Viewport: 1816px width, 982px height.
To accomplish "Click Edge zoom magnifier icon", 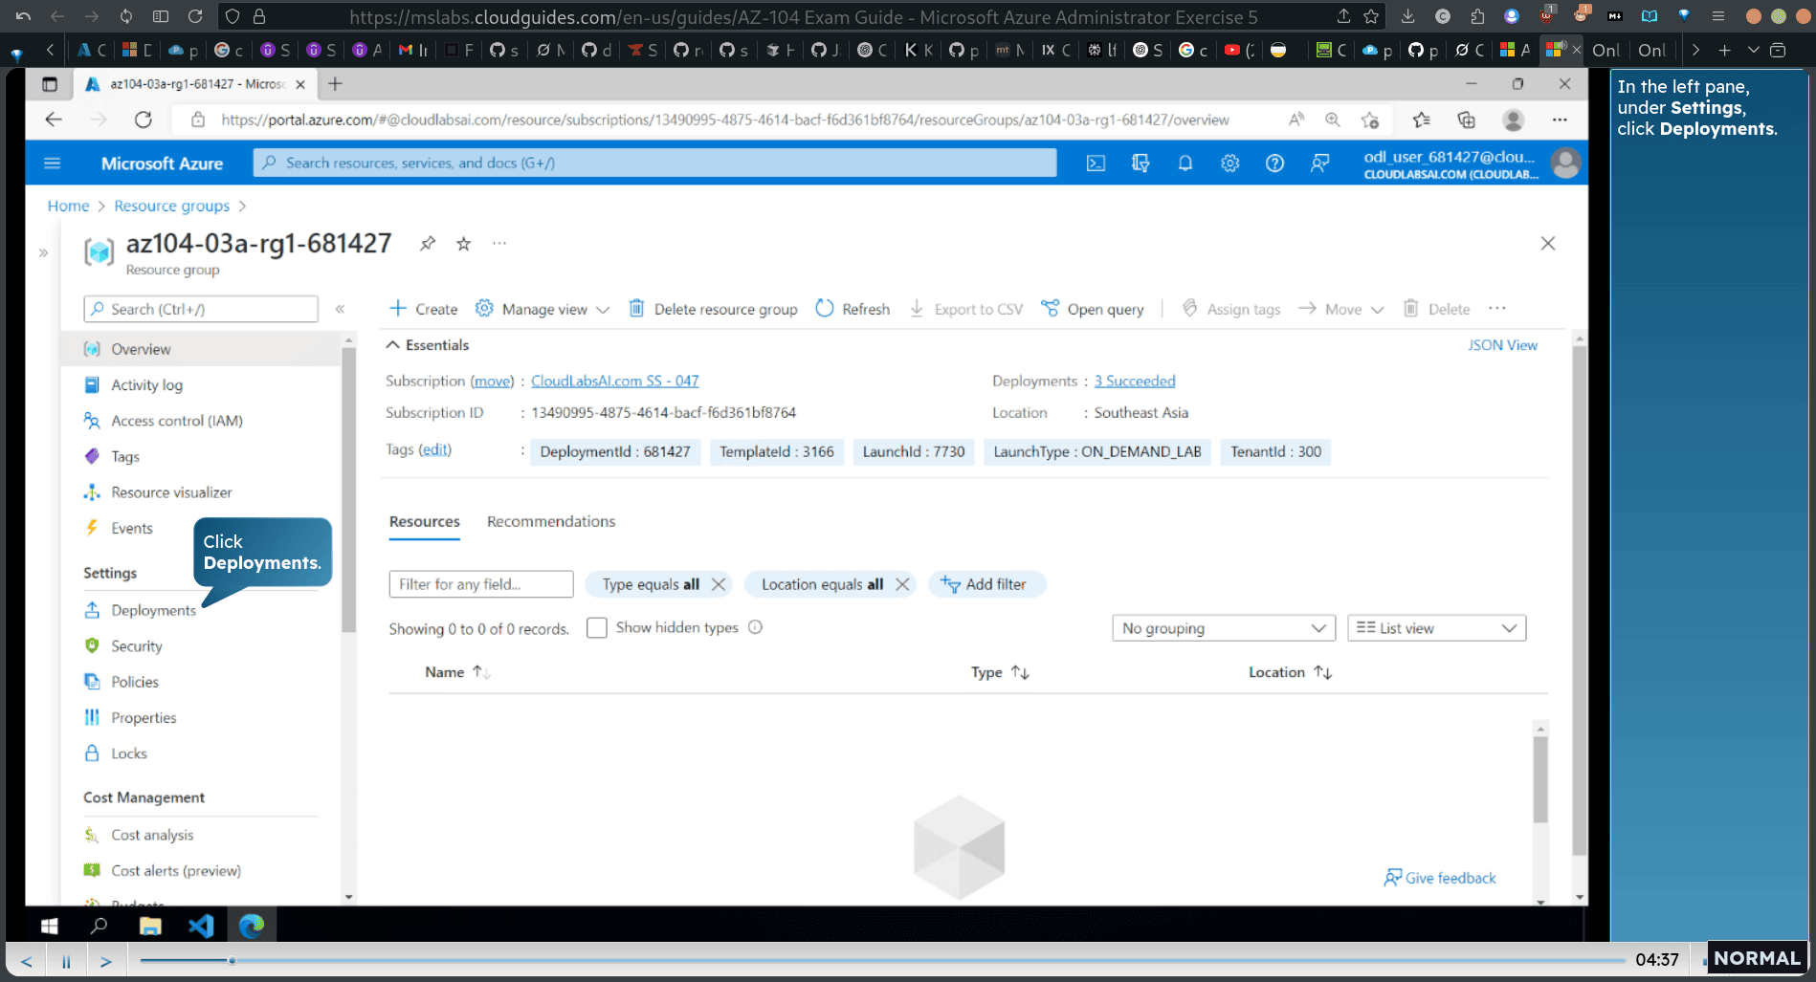I will pyautogui.click(x=1332, y=120).
